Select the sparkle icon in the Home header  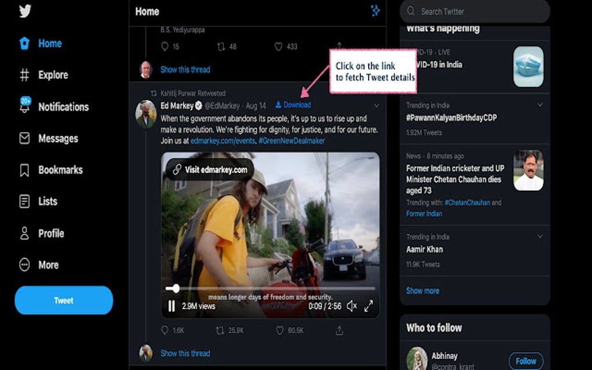376,10
